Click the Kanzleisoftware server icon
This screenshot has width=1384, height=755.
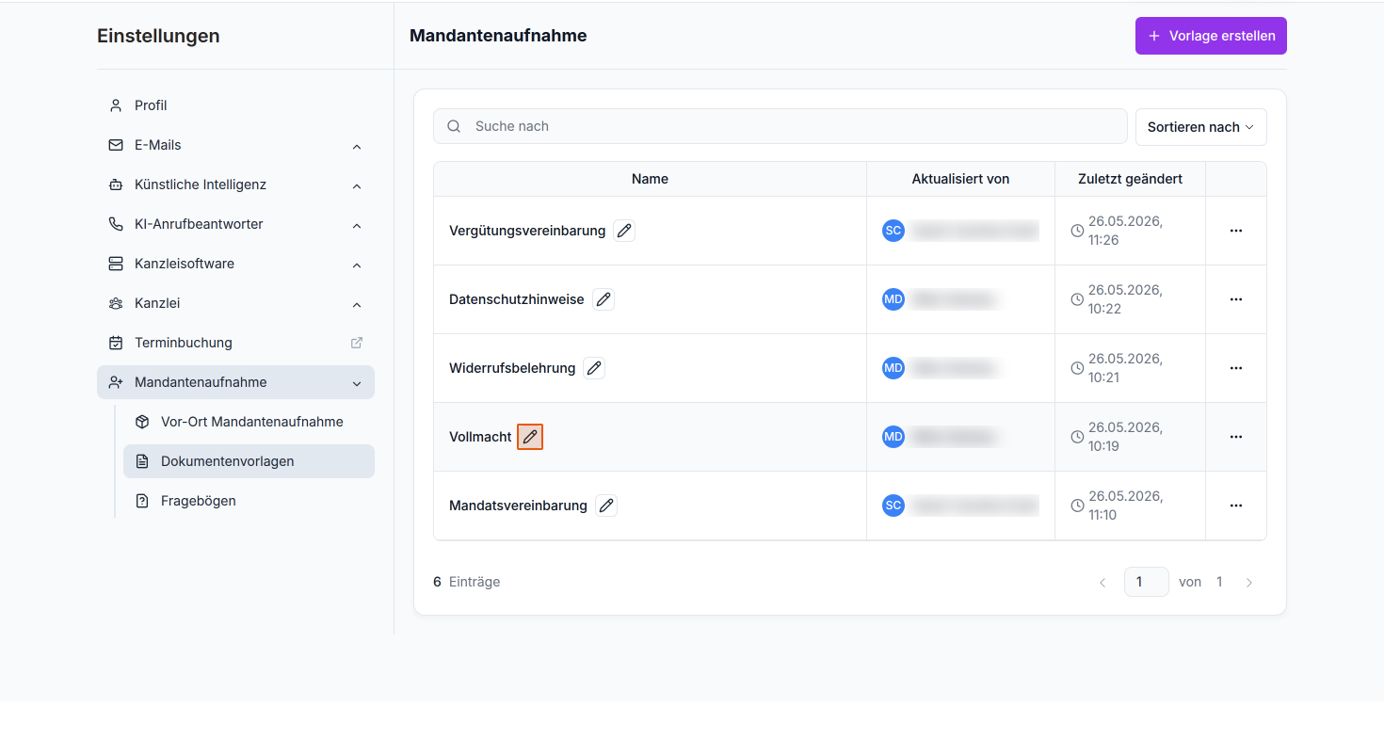coord(116,264)
